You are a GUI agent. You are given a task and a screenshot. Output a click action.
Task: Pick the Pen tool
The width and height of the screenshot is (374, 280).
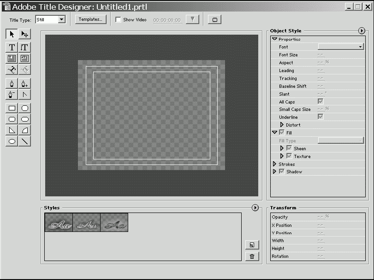pos(12,84)
